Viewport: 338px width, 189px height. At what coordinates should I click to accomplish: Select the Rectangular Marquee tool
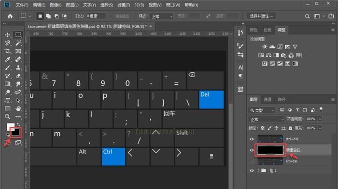[18, 35]
